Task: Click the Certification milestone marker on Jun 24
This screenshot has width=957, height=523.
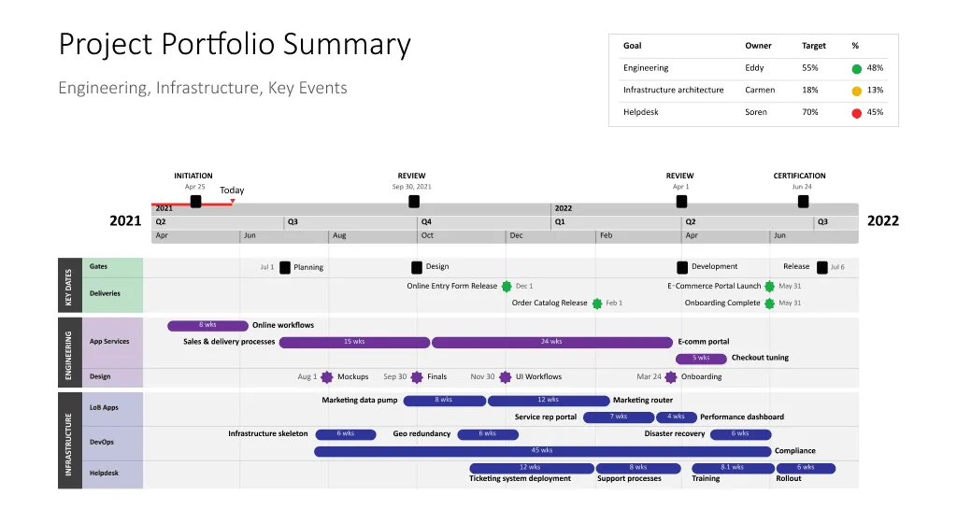Action: pos(803,202)
